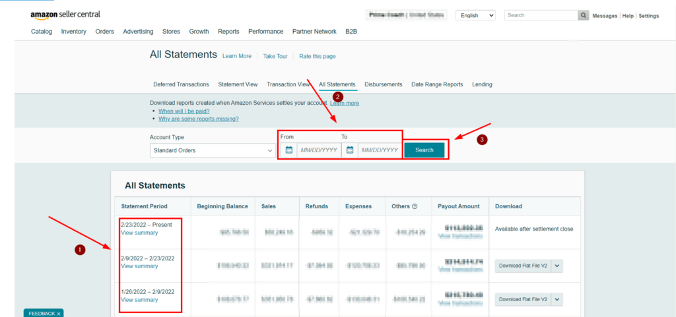This screenshot has width=676, height=317.
Task: Click the Others help question icon
Action: [x=415, y=206]
